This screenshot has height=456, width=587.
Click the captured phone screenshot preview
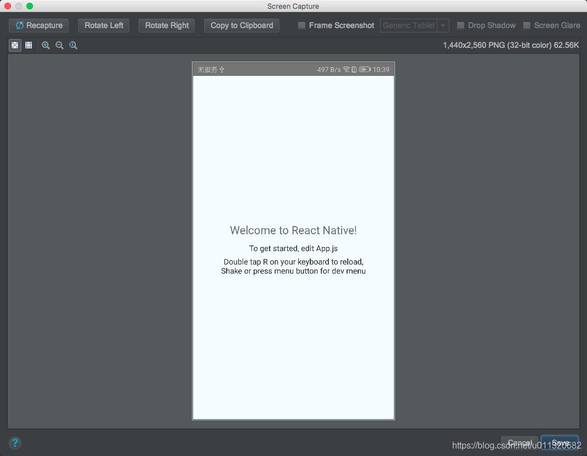click(x=294, y=241)
